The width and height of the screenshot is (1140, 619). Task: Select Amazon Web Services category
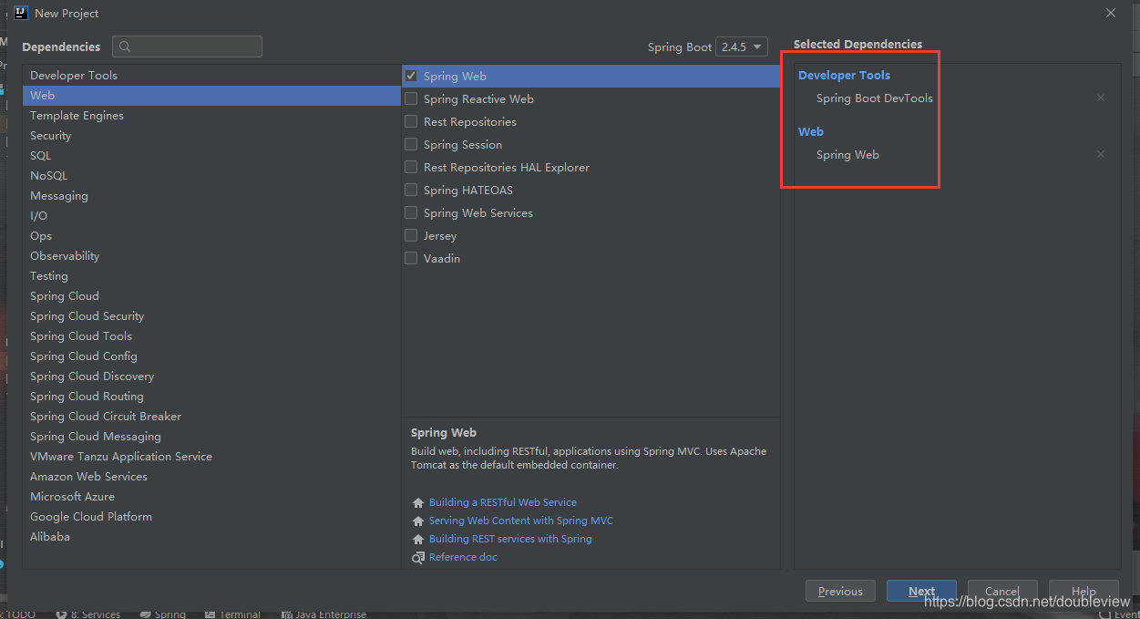click(x=211, y=477)
